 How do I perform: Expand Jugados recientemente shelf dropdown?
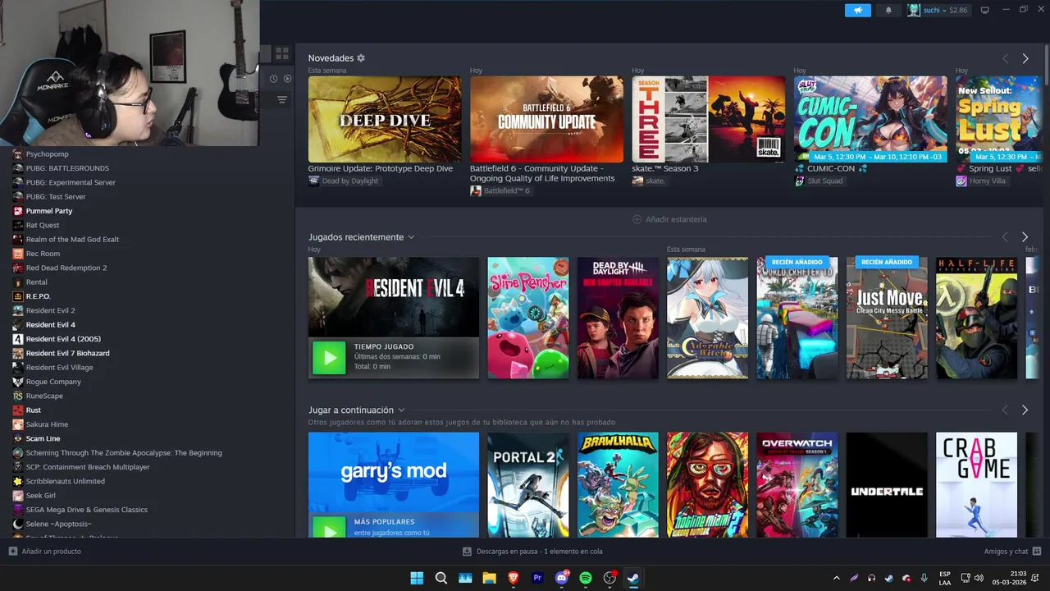pyautogui.click(x=411, y=237)
